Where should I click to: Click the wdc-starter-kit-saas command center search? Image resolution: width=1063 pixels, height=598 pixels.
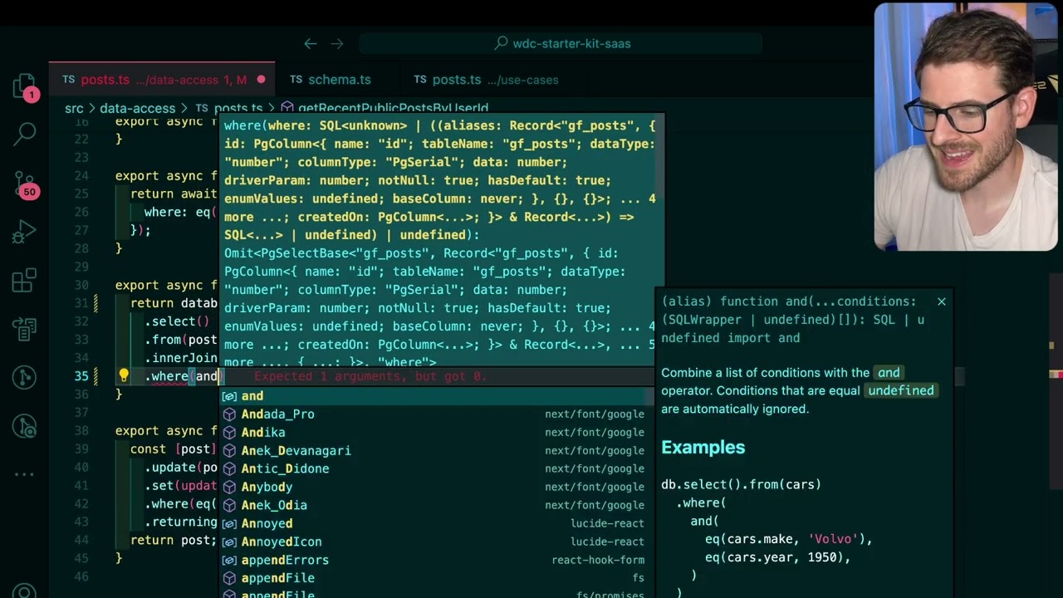[x=561, y=43]
